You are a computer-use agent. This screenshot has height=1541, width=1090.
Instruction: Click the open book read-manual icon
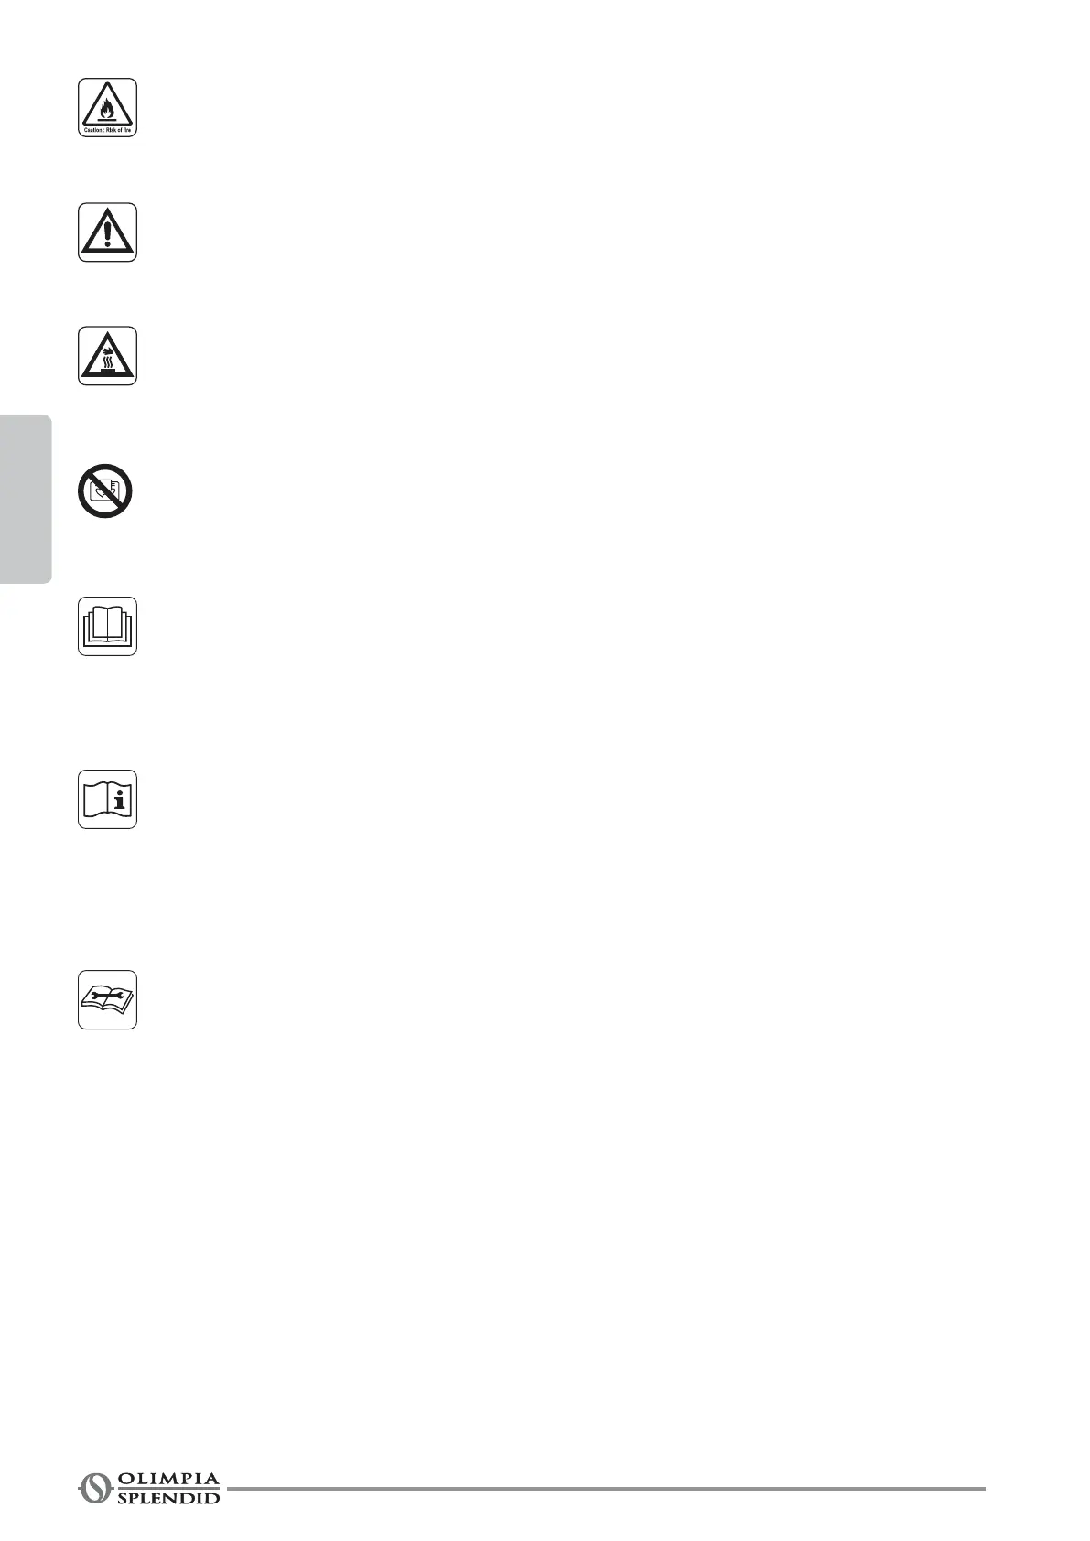107,626
